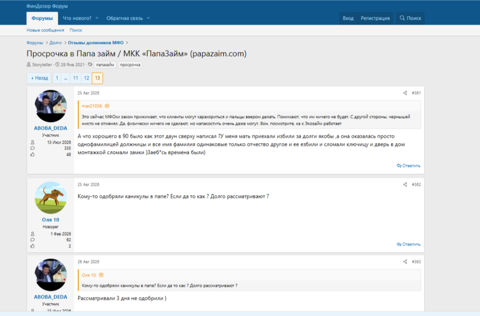Open the Что нового? menu item

pyautogui.click(x=77, y=18)
